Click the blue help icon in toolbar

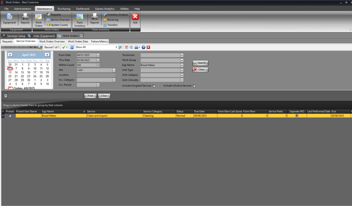[143, 47]
